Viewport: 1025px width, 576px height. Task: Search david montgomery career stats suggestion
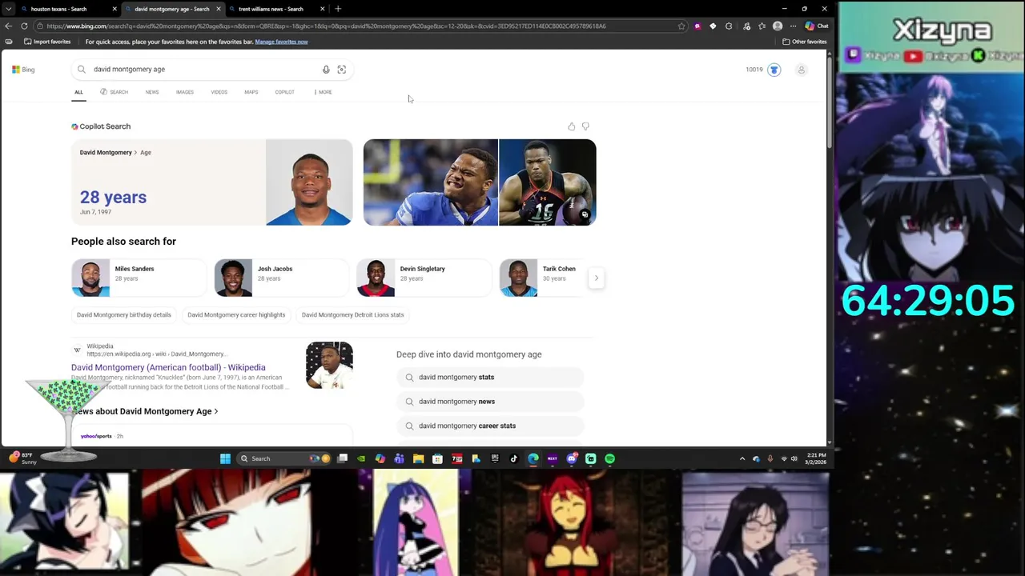tap(490, 426)
